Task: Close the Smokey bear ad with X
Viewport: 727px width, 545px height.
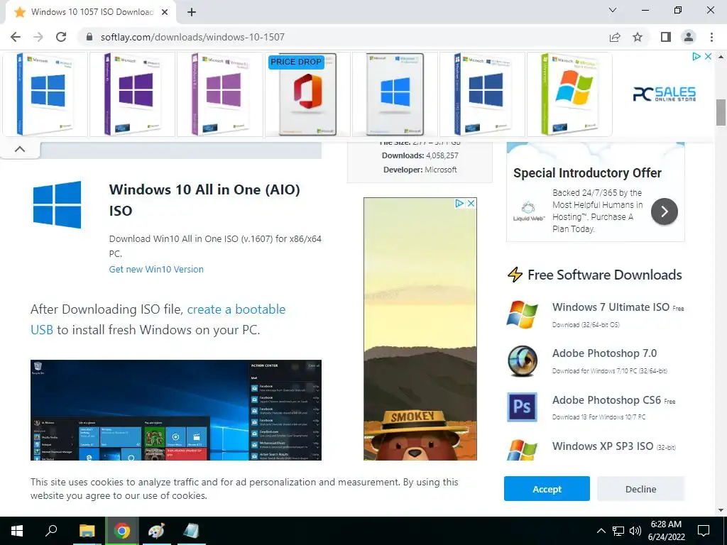Action: (x=471, y=204)
